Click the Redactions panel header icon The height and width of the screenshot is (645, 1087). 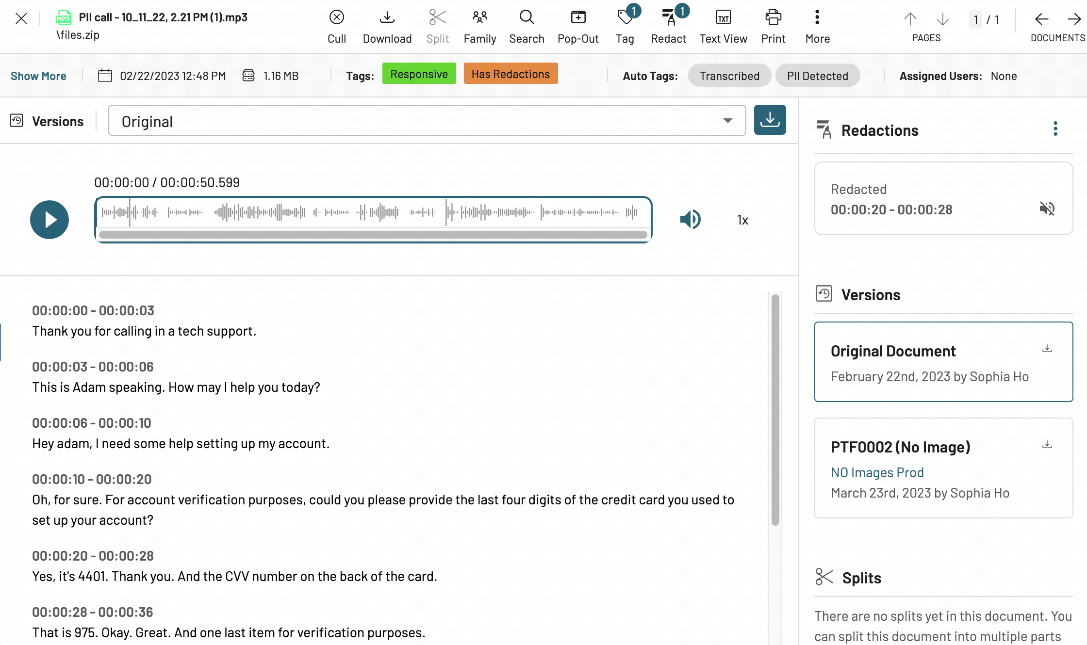point(824,129)
